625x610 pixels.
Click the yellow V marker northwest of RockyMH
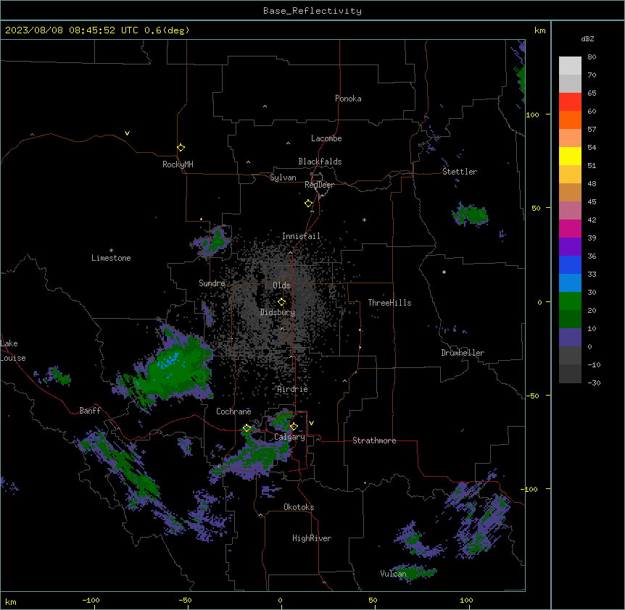click(127, 133)
